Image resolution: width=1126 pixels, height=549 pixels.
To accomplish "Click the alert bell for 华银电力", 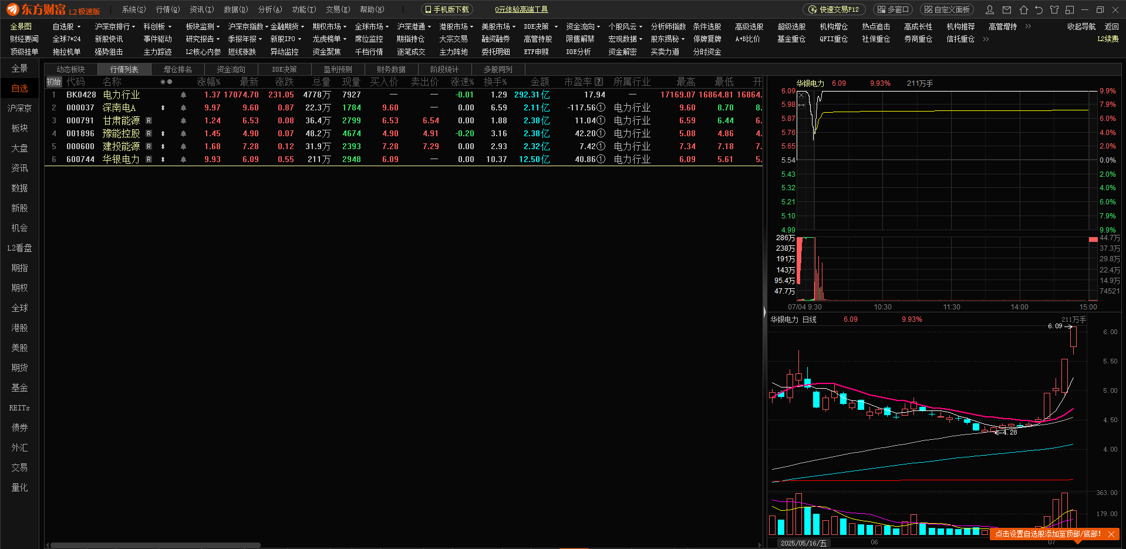I will point(183,160).
